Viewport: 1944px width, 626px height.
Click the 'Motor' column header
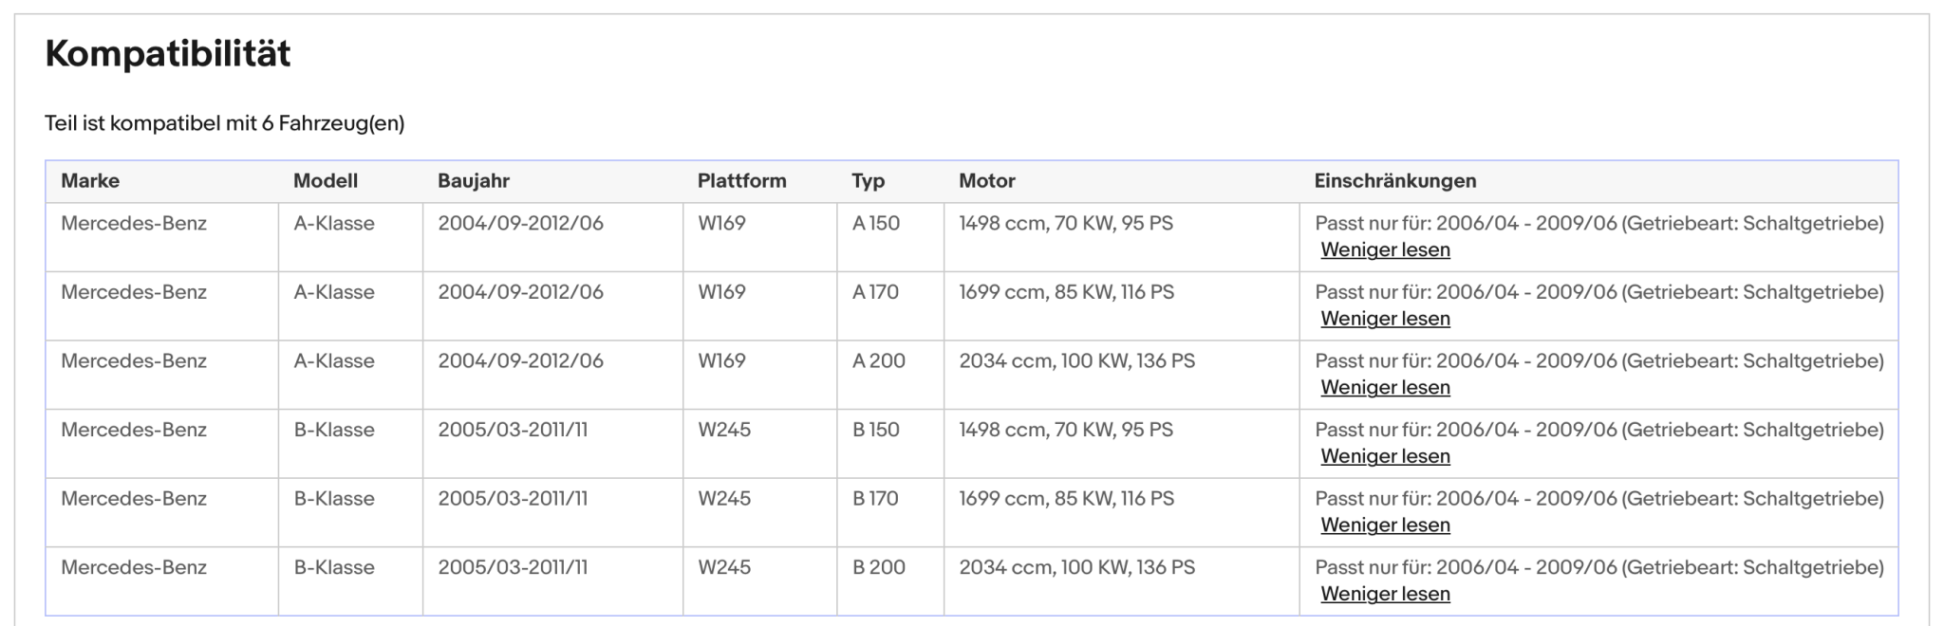(987, 181)
